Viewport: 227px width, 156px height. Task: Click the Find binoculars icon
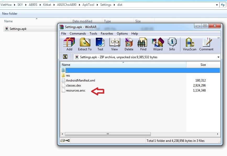[143, 44]
